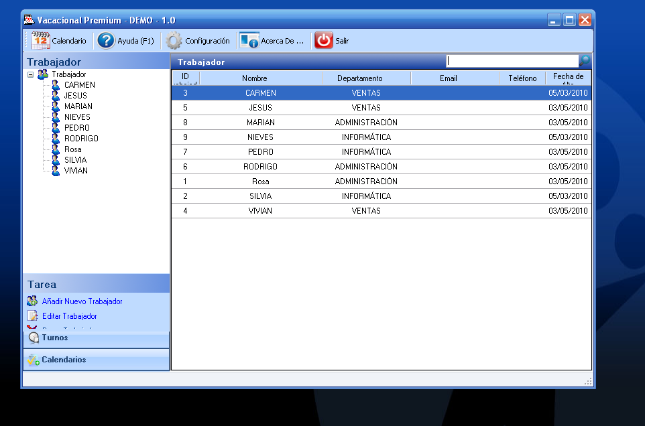This screenshot has height=426, width=645.
Task: Sort by the Fecha de Alta header
Action: 569,78
